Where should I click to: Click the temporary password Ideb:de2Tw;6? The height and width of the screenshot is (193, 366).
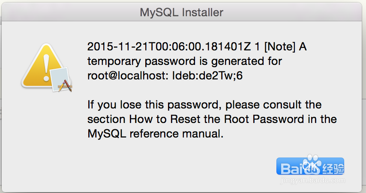[x=207, y=76]
